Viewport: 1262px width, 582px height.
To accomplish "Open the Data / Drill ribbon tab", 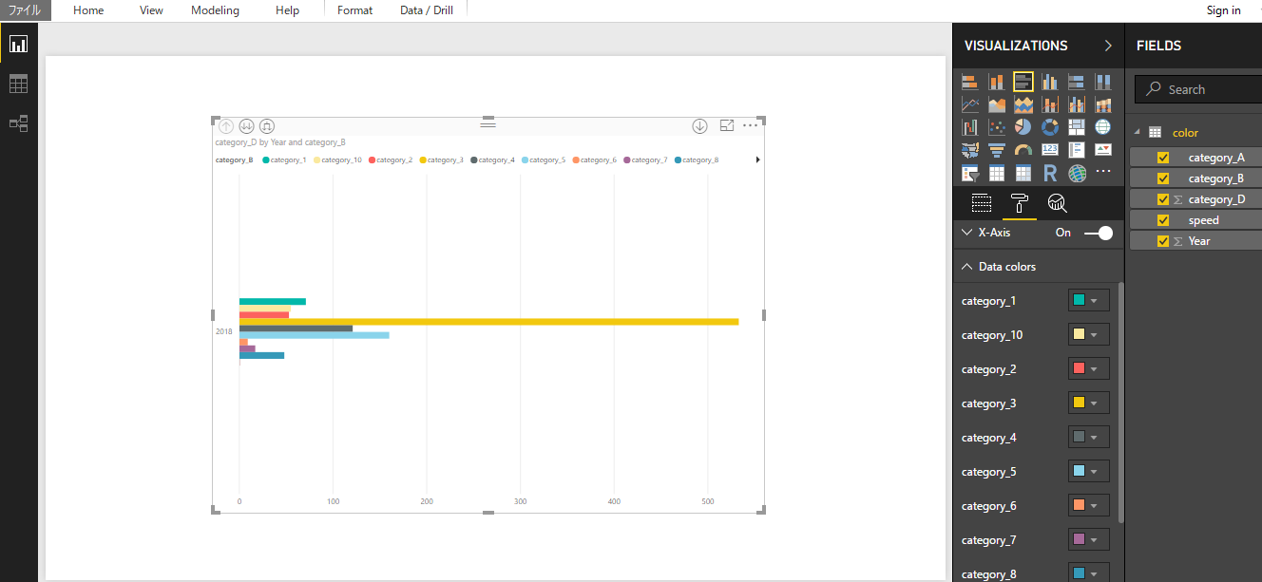I will point(425,10).
